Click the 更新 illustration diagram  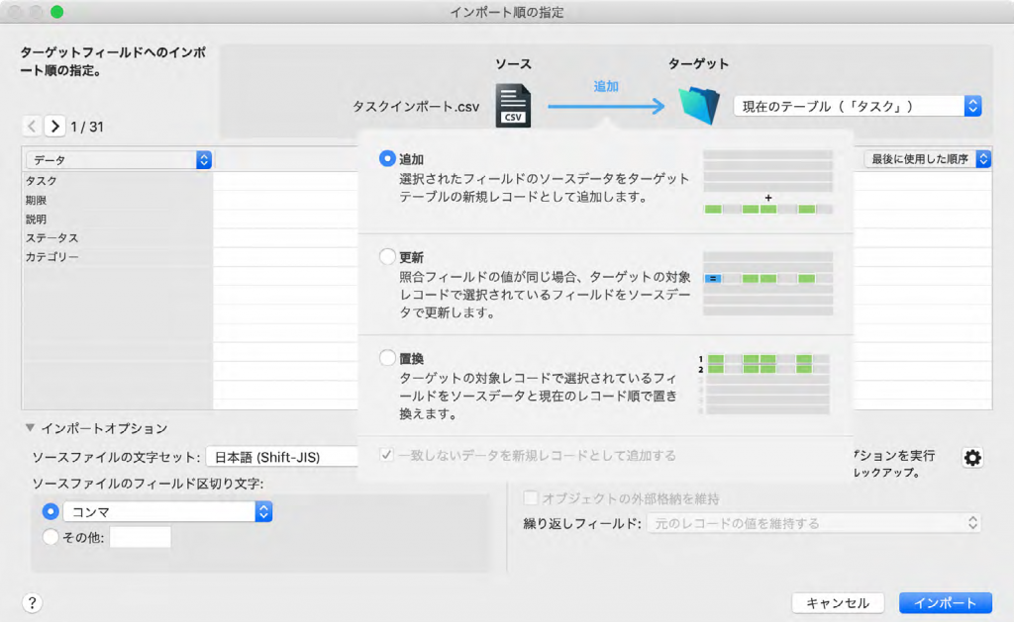767,283
